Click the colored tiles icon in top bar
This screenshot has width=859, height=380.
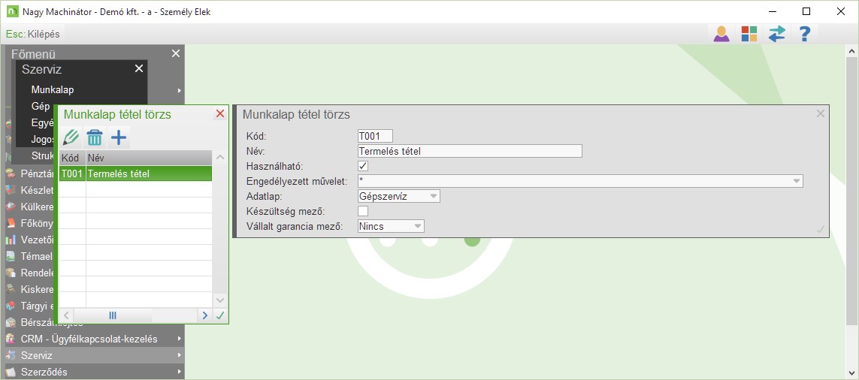[x=749, y=34]
